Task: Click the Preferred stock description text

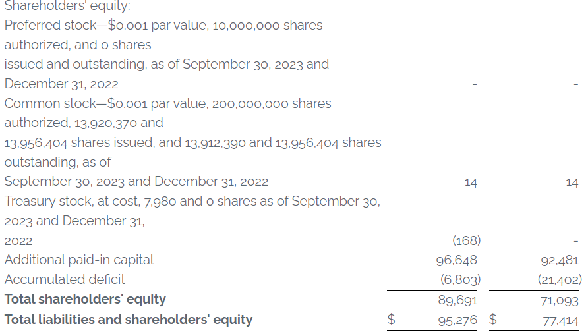Action: coord(167,55)
